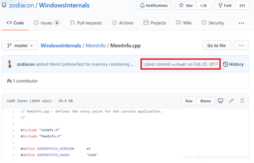Open commit hash ecfba8f
This screenshot has height=163, width=254.
coord(179,64)
